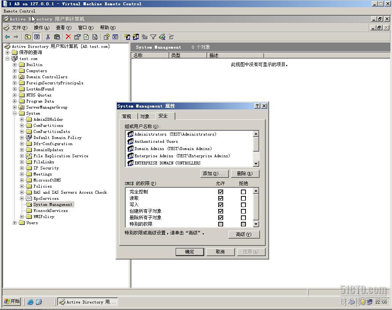This screenshot has width=392, height=310.
Task: Toggle Allow checkbox for 读取
Action: tap(220, 198)
